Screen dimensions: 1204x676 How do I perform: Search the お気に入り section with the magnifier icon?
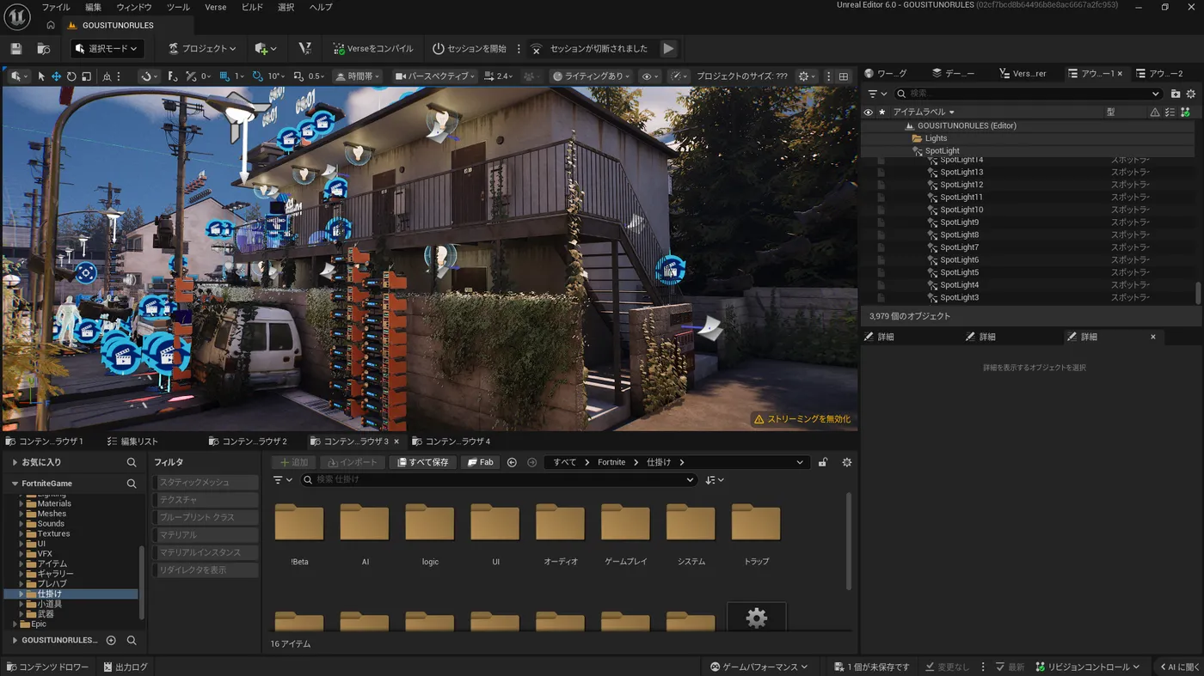[132, 462]
